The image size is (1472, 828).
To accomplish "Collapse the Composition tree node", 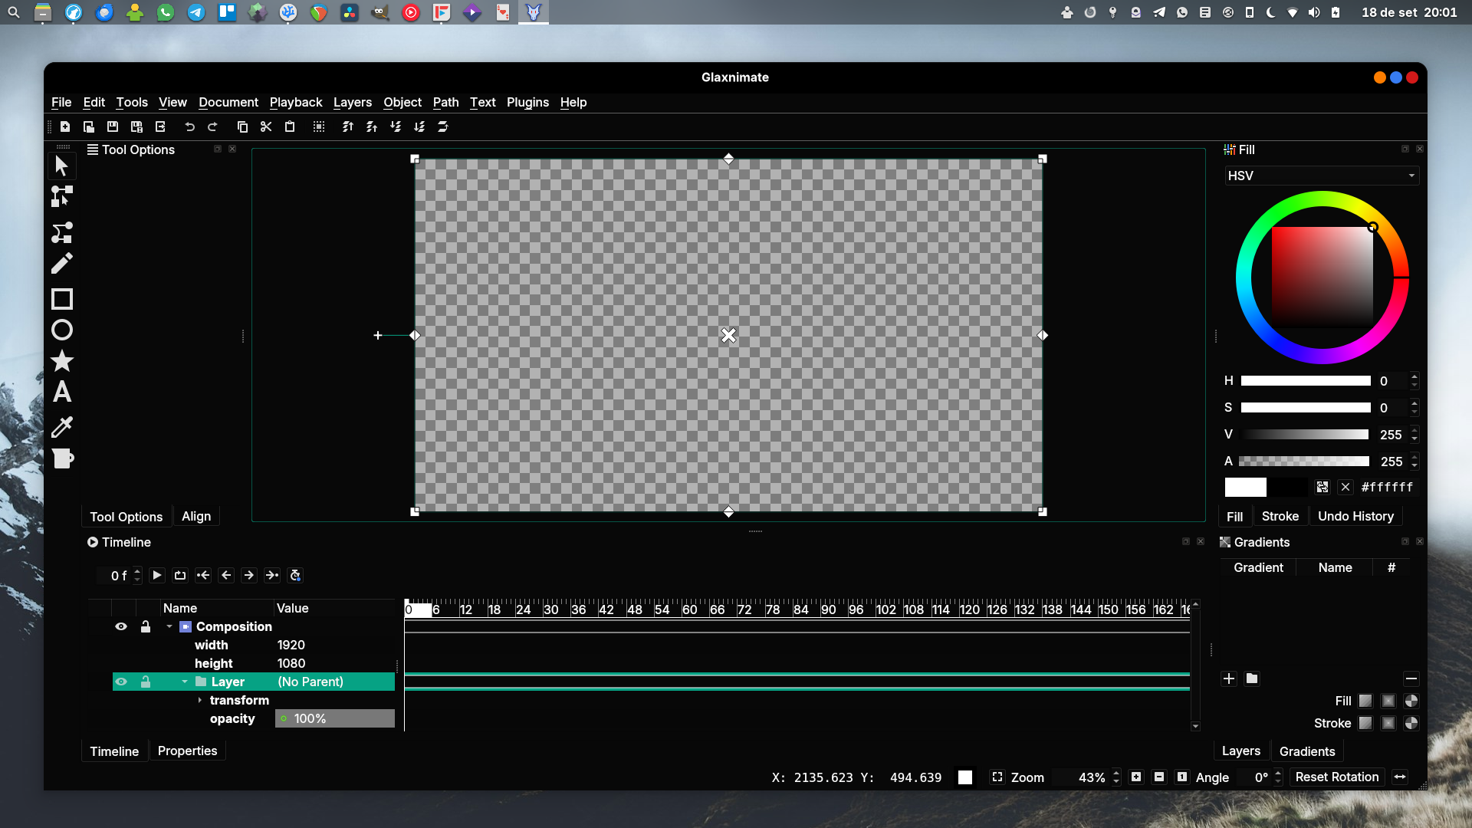I will [x=169, y=626].
